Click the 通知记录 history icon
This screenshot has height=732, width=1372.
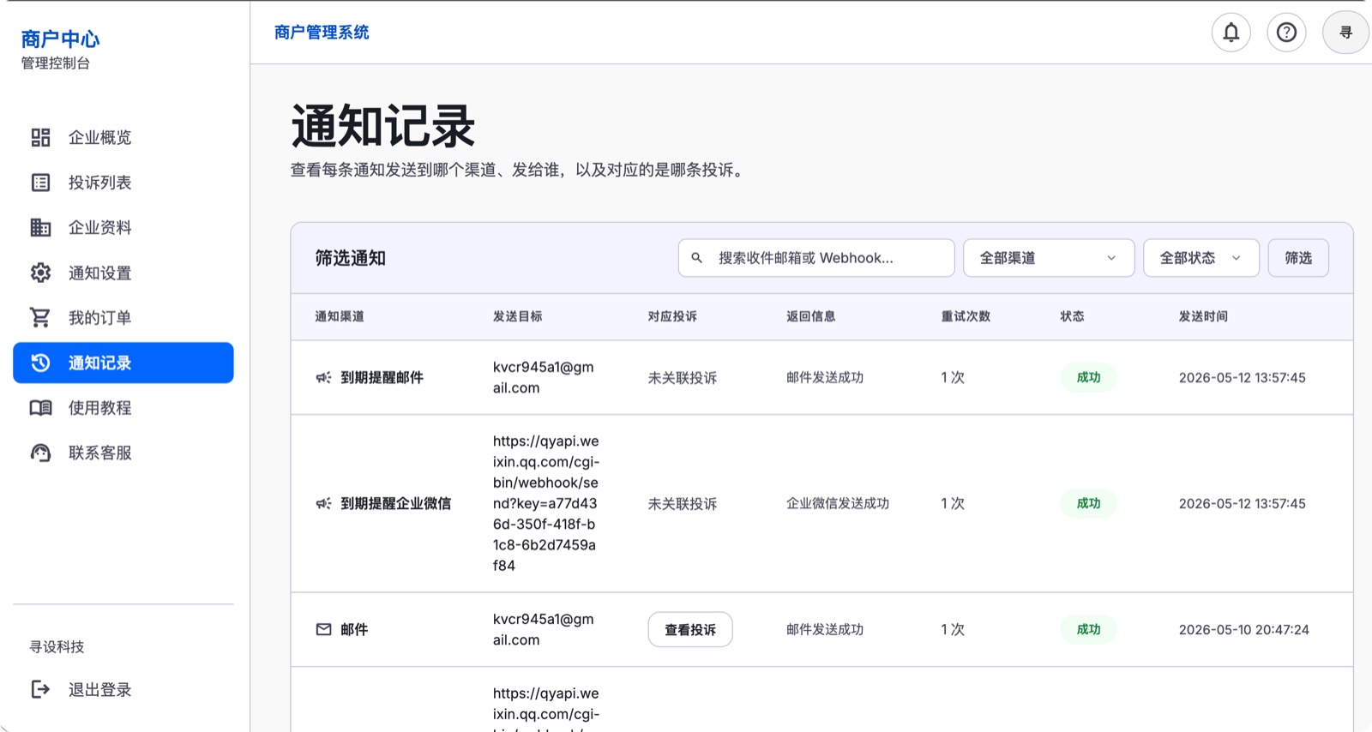[40, 363]
